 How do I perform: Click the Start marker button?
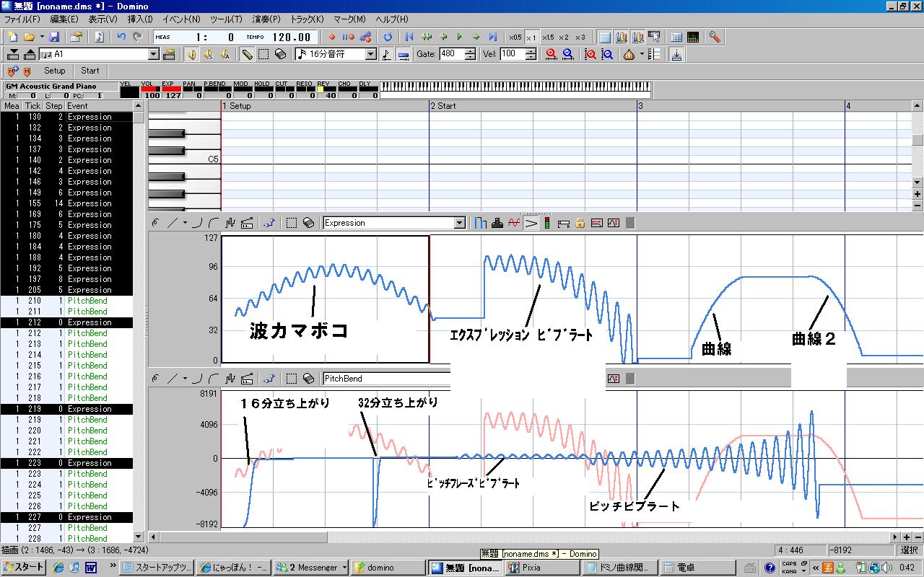coord(90,71)
